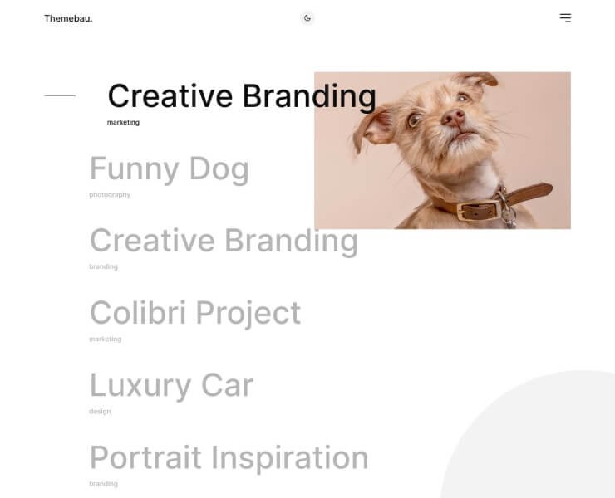Click the photography category label
615x498 pixels.
110,195
